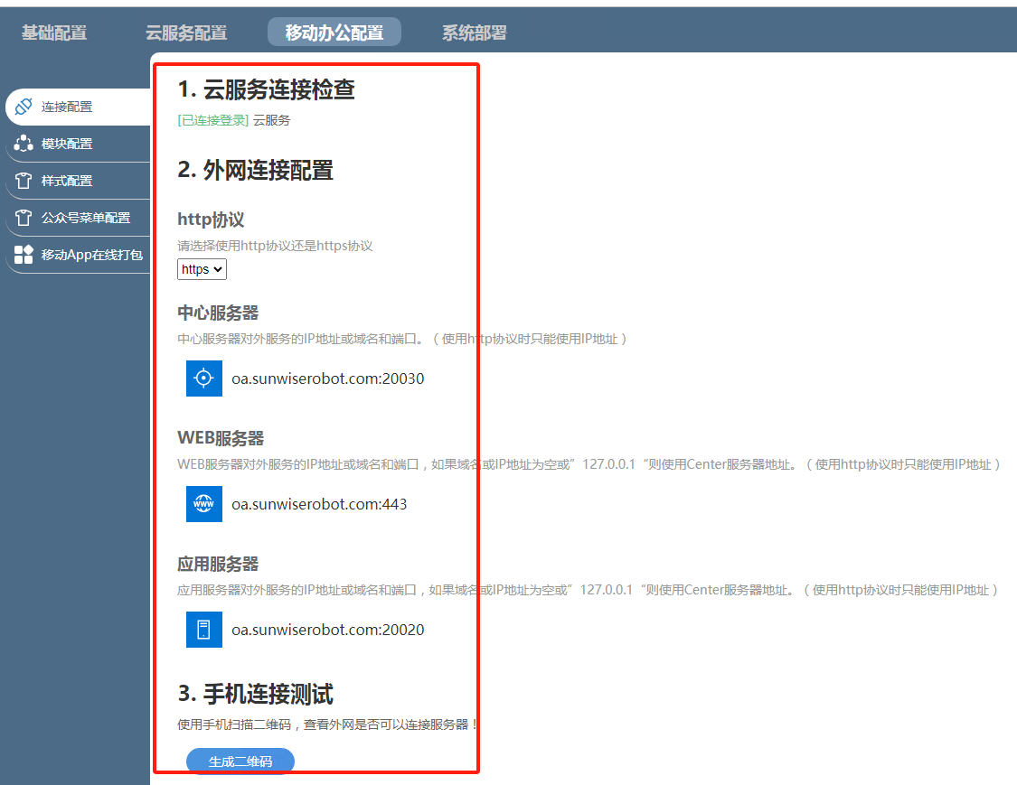Click the heading 2. 外网连接配置
The height and width of the screenshot is (785, 1017).
255,170
